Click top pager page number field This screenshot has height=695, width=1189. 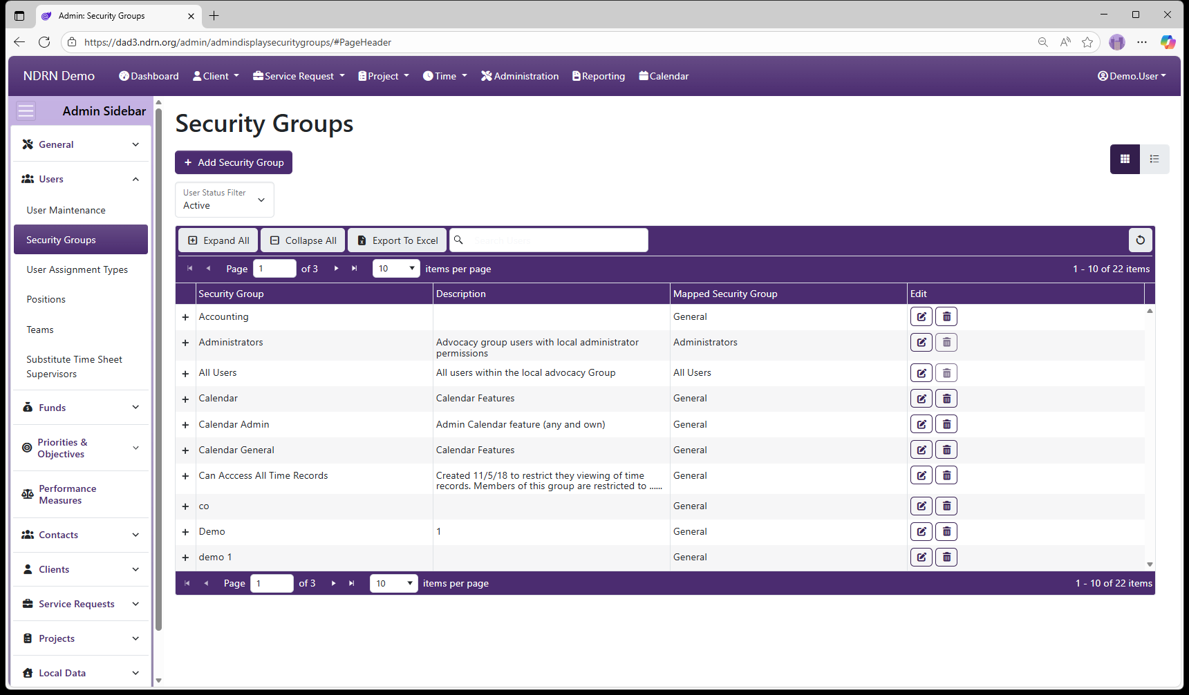pos(274,268)
